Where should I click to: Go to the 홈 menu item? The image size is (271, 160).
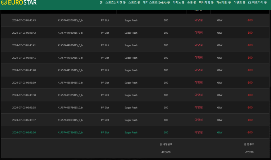click(x=101, y=2)
